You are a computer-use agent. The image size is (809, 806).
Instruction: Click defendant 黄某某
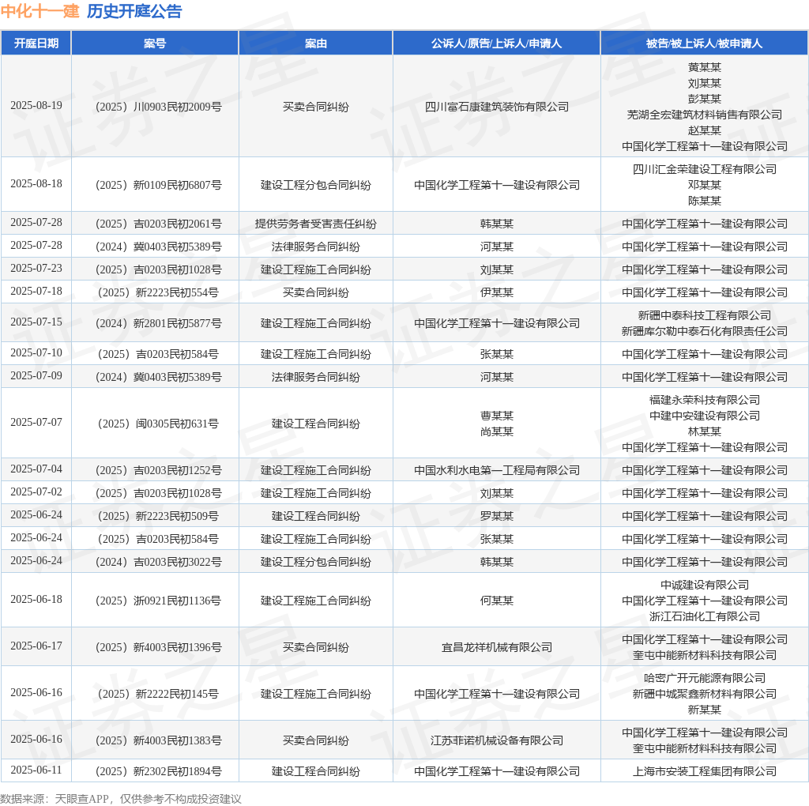click(704, 67)
